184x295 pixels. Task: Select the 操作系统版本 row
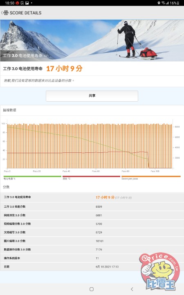point(92,258)
